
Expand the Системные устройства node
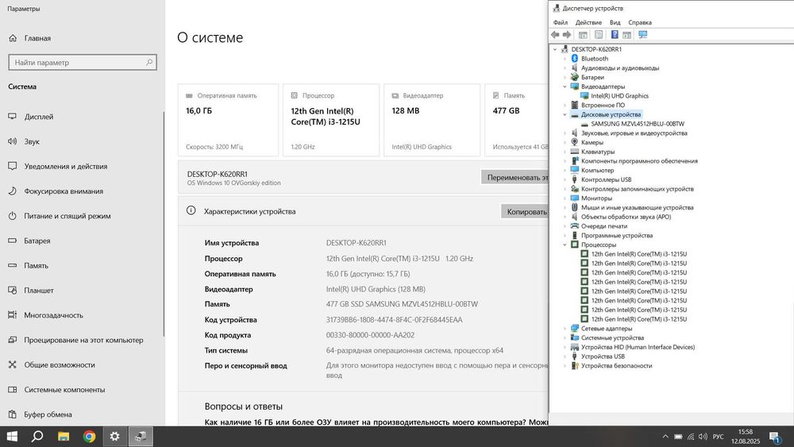[x=565, y=337]
